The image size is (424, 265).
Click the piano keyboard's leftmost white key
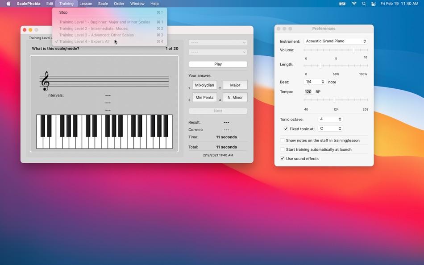point(39,143)
